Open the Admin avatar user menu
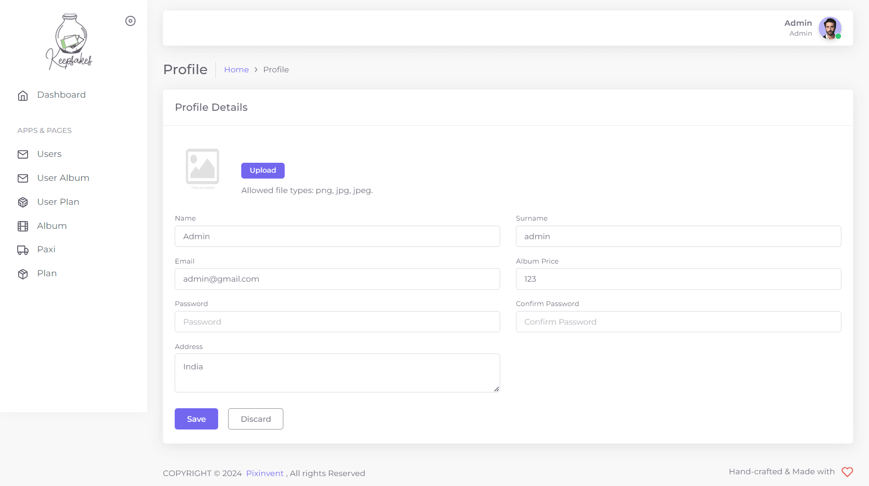 click(830, 28)
